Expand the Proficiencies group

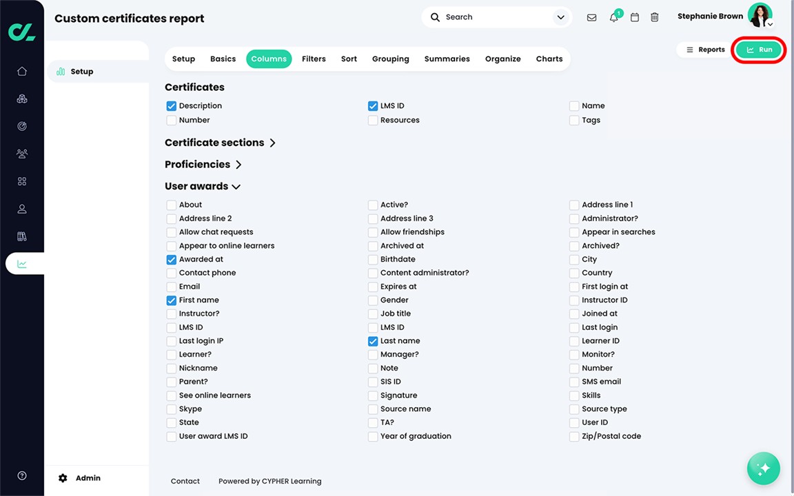238,165
